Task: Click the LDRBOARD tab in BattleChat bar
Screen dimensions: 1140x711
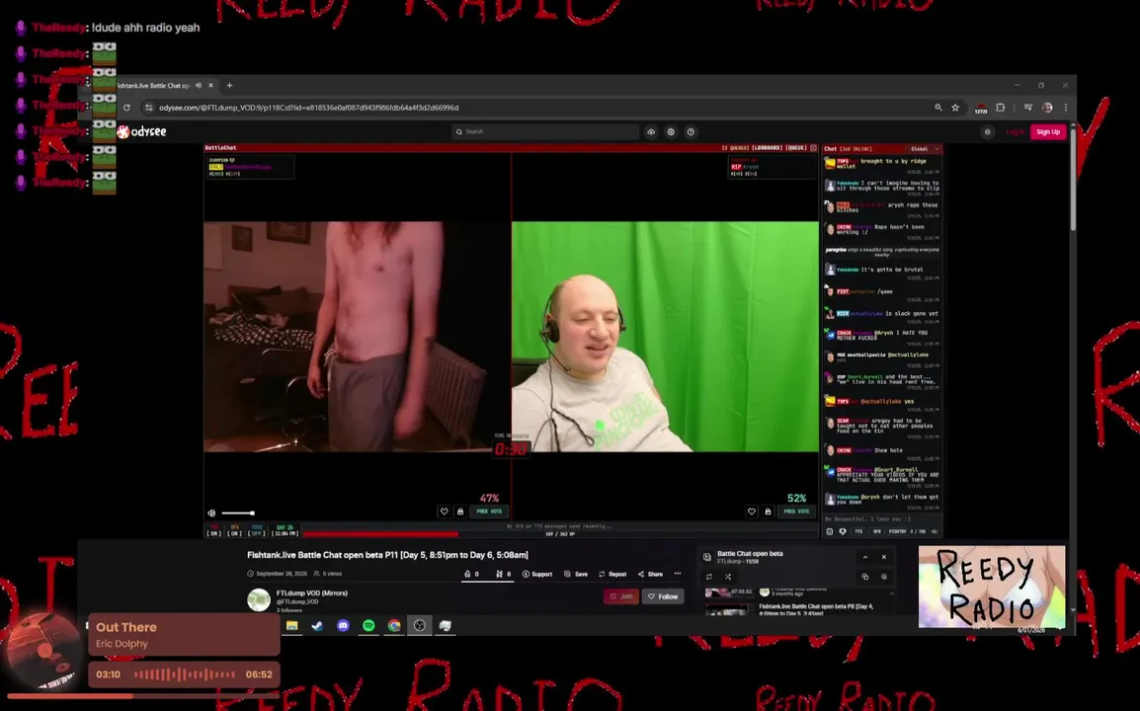Action: coord(768,147)
